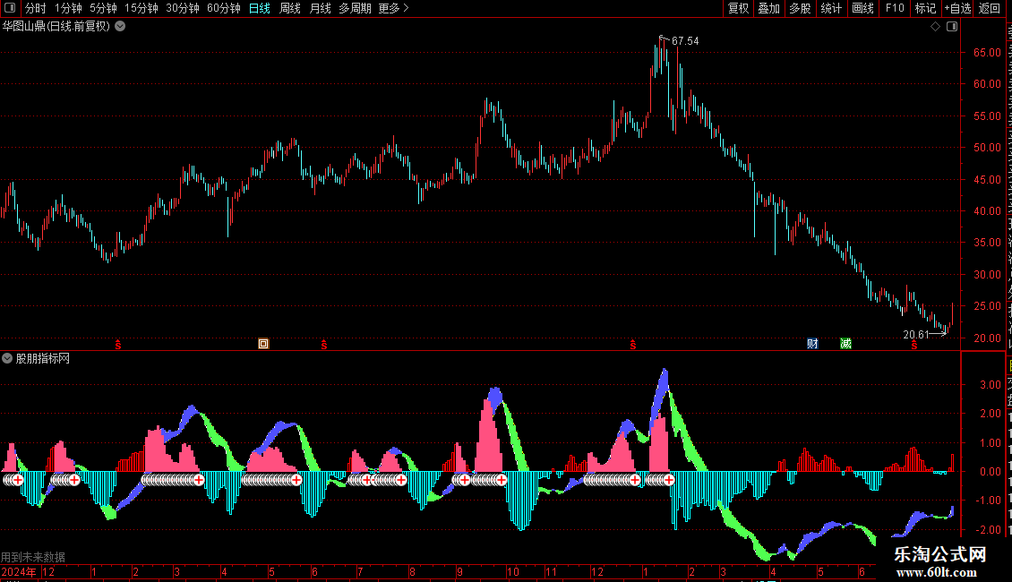Click the 3.00 indicator axis label
This screenshot has width=1012, height=582.
coord(991,384)
